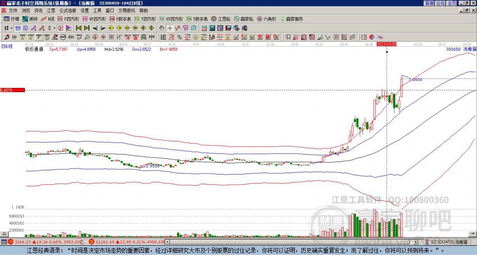Image resolution: width=477 pixels, height=255 pixels.
Task: Click the 2023-03-09 date marker
Action: (387, 44)
